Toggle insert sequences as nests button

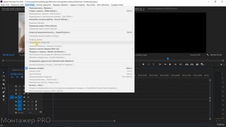click(12, 77)
